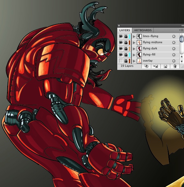The image size is (184, 187).
Task: Click the cyan color strip of lines-flying
Action: point(130,36)
